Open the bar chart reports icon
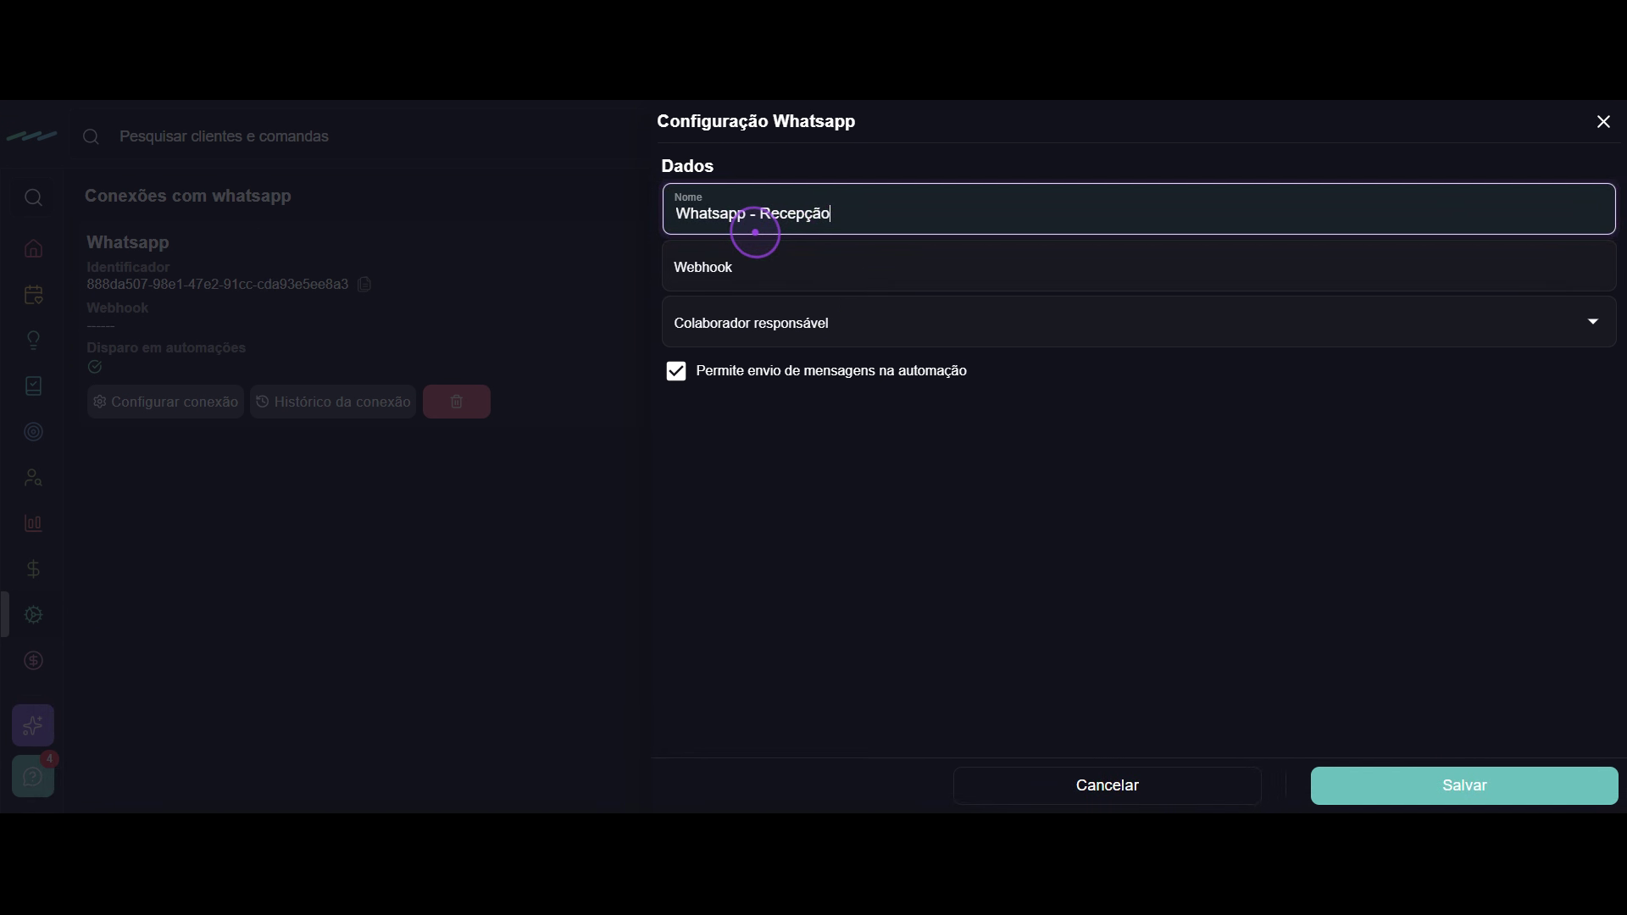The image size is (1627, 915). 33,524
